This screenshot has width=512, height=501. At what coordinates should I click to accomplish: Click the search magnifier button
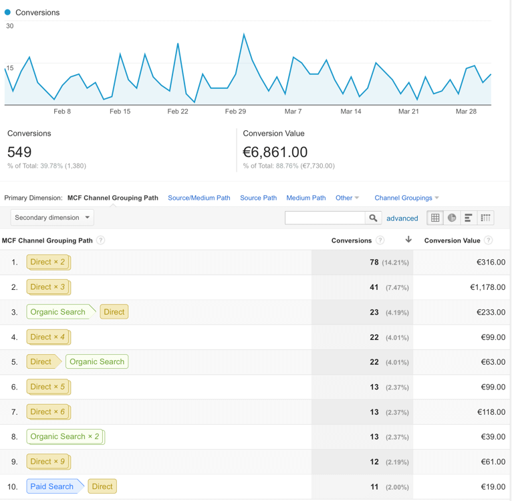pyautogui.click(x=373, y=218)
